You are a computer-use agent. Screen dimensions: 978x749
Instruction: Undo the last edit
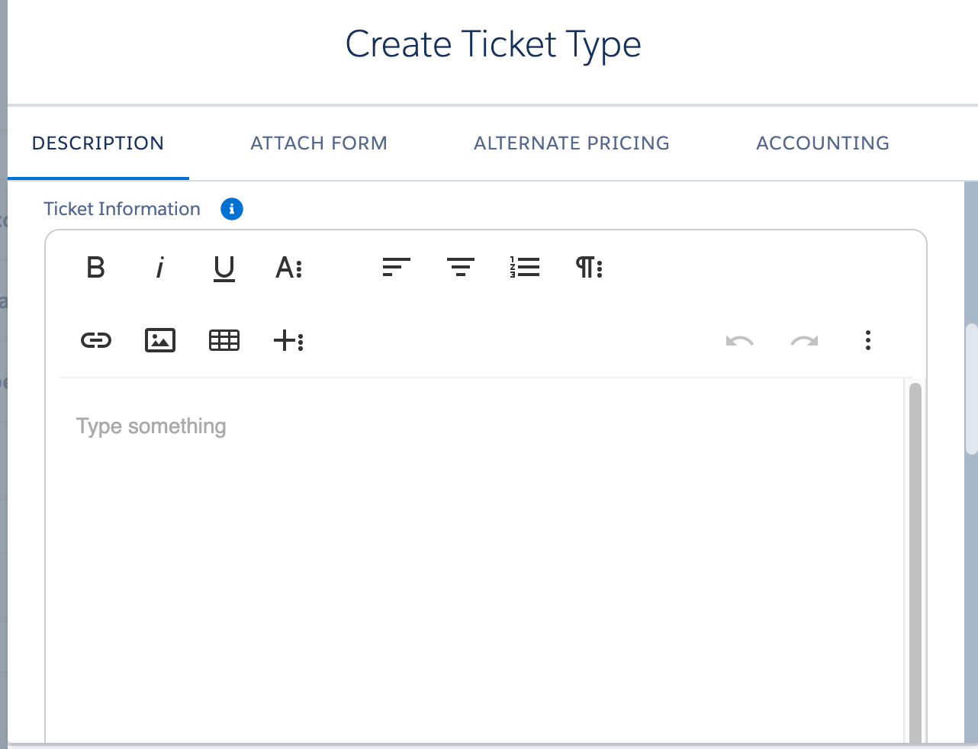click(740, 340)
